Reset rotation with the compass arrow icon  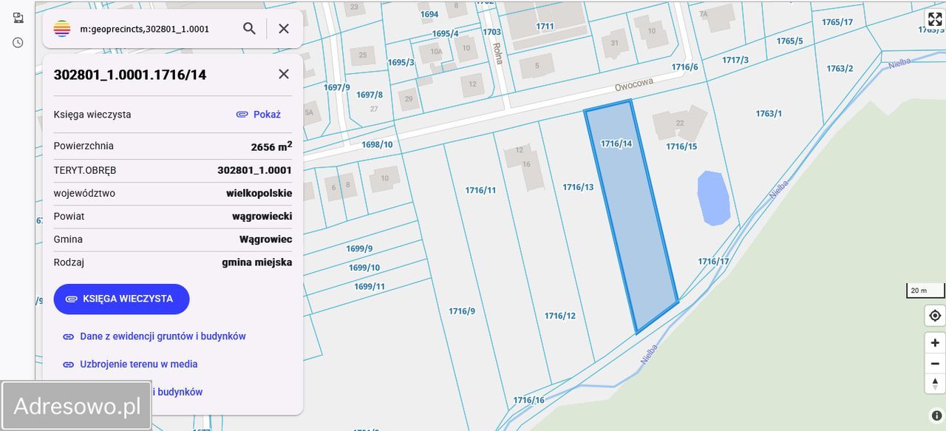933,384
